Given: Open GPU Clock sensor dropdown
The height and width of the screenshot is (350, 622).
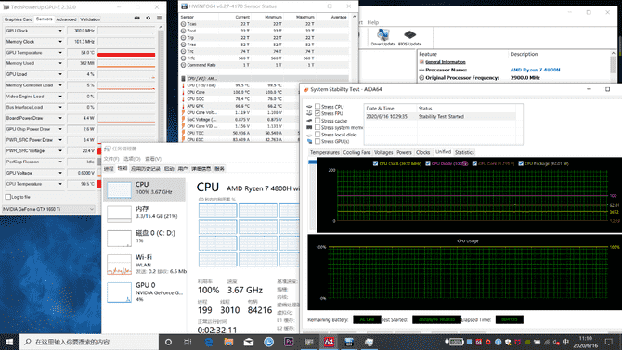Looking at the screenshot, I should click(x=60, y=31).
